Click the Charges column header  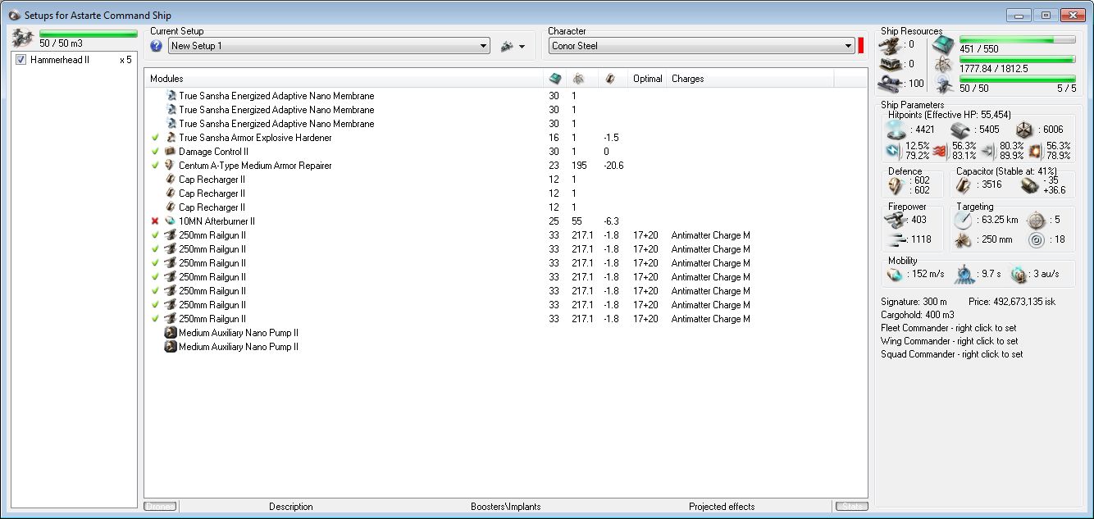tap(751, 79)
